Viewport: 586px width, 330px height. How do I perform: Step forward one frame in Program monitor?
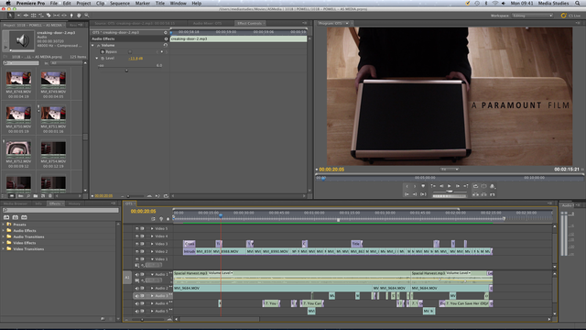click(458, 186)
